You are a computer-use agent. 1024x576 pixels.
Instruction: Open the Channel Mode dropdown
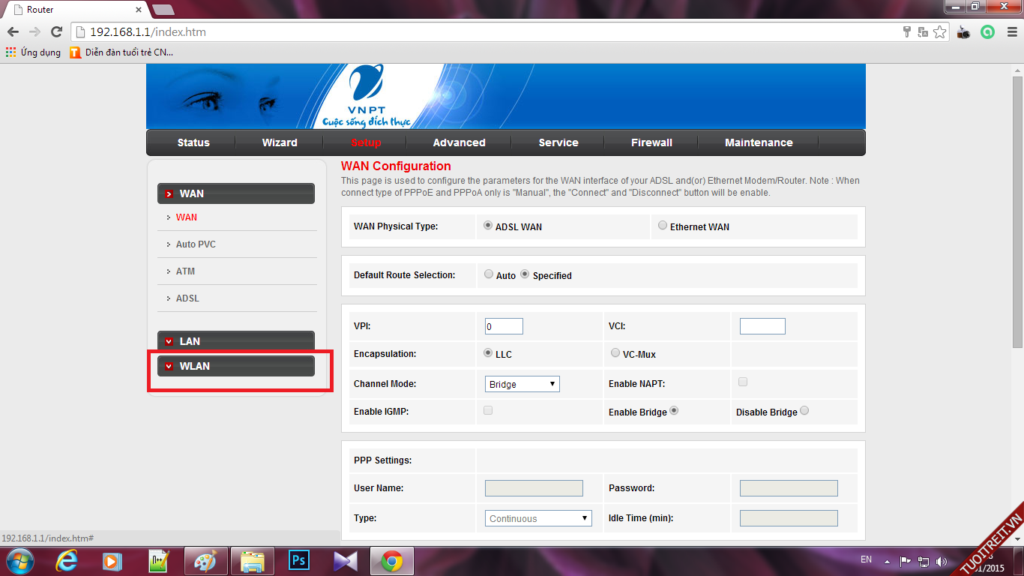coord(522,384)
